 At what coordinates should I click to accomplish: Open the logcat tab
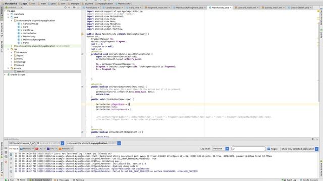(14, 149)
